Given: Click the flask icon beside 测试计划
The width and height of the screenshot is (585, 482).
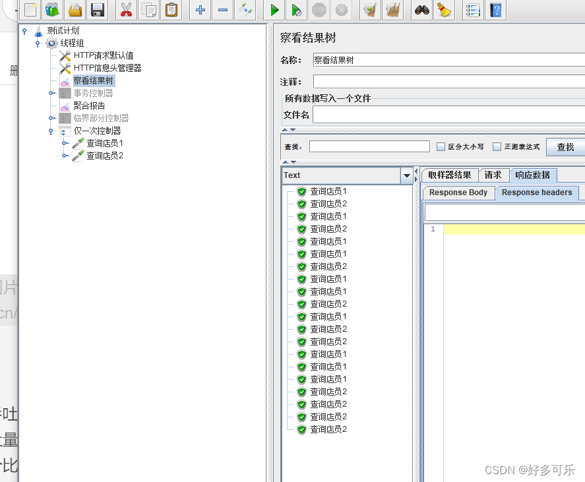Looking at the screenshot, I should pyautogui.click(x=39, y=30).
